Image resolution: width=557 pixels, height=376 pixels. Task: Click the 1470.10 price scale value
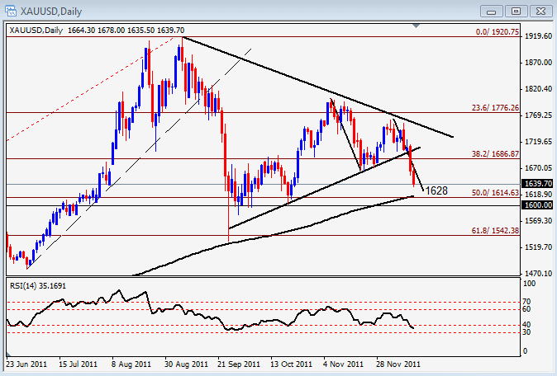pyautogui.click(x=539, y=273)
